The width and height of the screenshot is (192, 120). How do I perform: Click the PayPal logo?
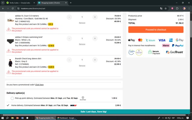pos(178,46)
